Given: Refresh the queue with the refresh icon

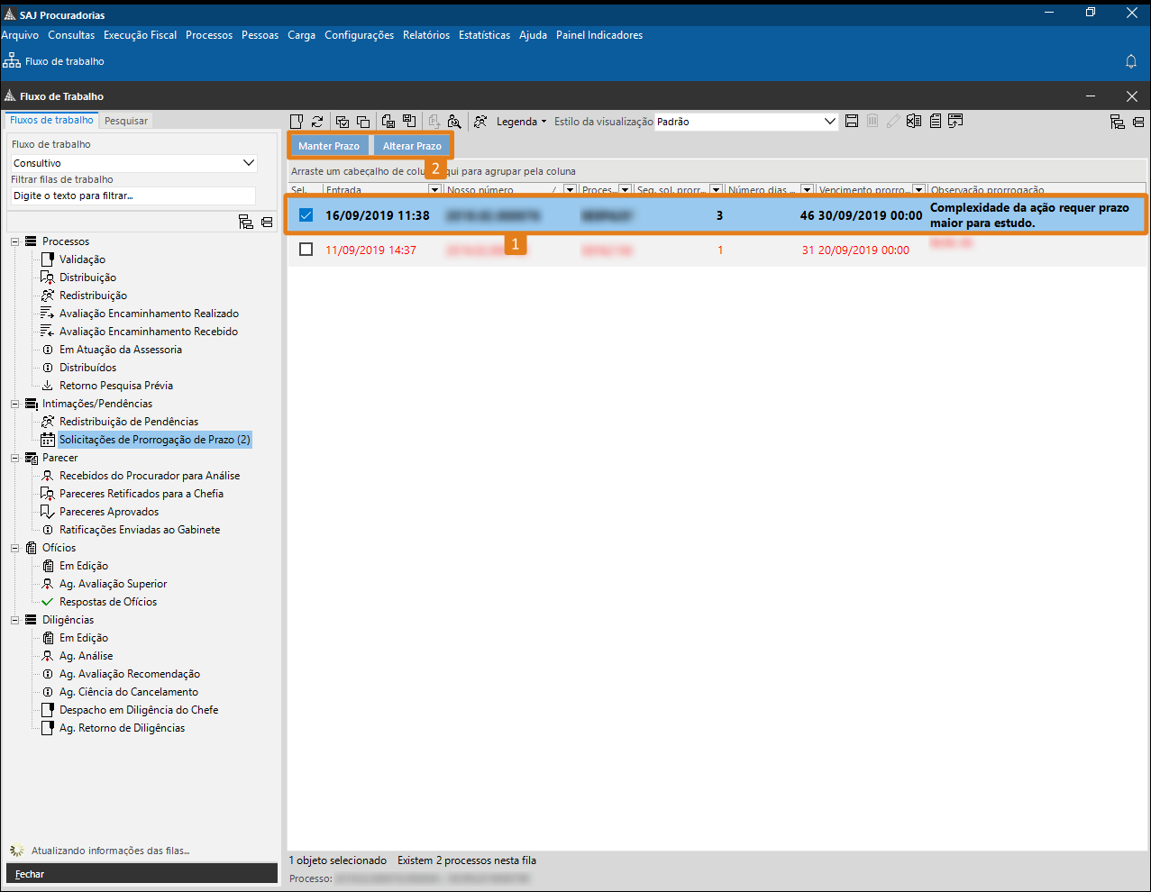Looking at the screenshot, I should pos(317,122).
